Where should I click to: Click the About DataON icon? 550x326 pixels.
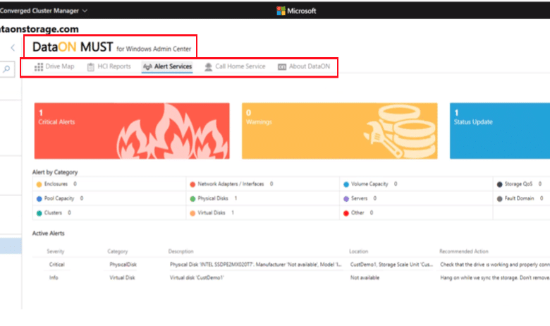pyautogui.click(x=282, y=66)
